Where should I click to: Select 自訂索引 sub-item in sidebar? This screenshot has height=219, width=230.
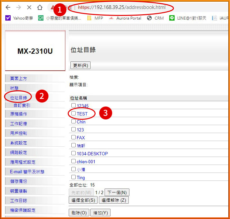click(22, 106)
